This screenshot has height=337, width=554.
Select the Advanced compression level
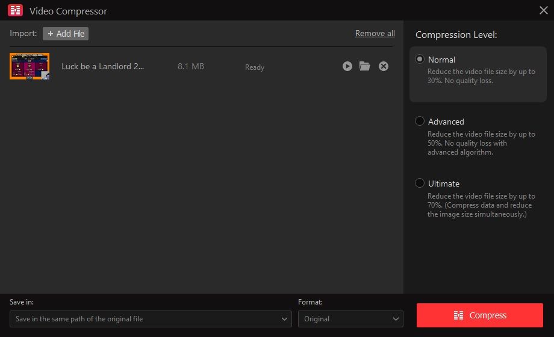click(419, 121)
